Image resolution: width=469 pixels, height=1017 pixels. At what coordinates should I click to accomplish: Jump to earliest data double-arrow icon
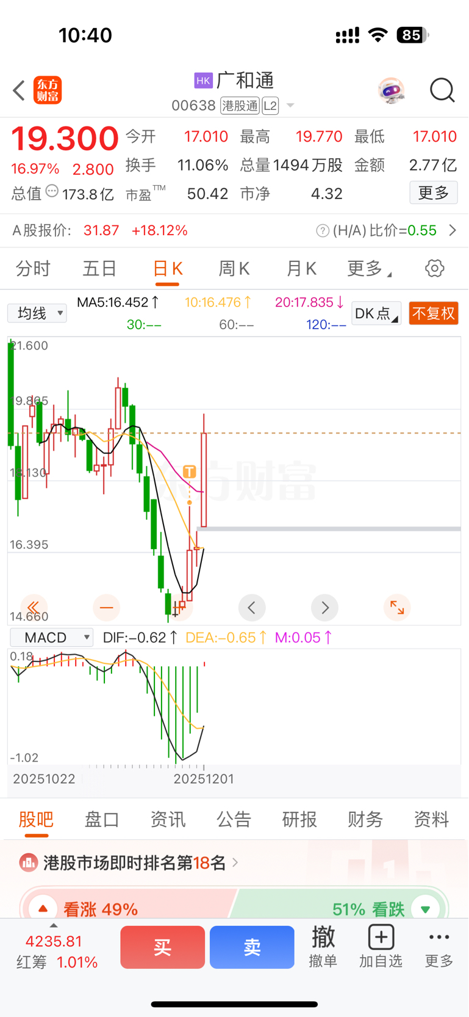pos(34,608)
